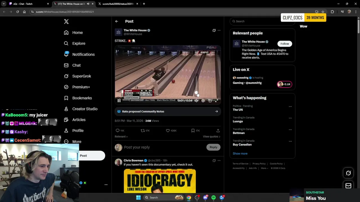Click the reply icon with 11K

120,130
